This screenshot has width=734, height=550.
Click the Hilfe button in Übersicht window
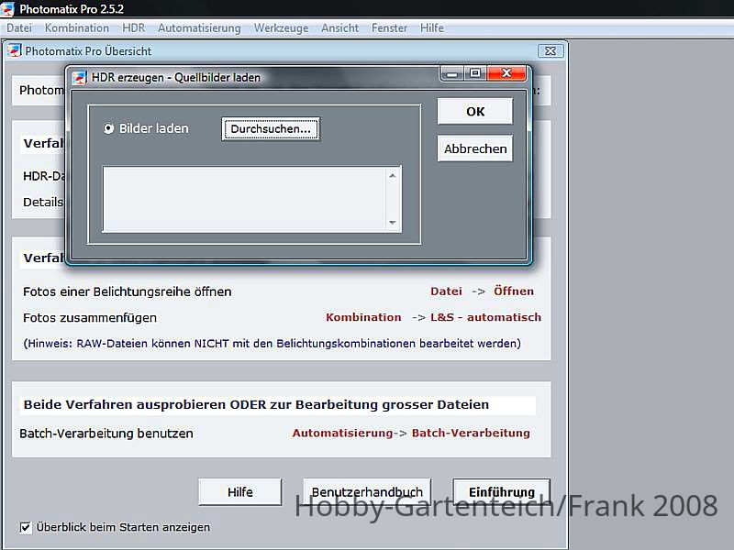(x=240, y=492)
